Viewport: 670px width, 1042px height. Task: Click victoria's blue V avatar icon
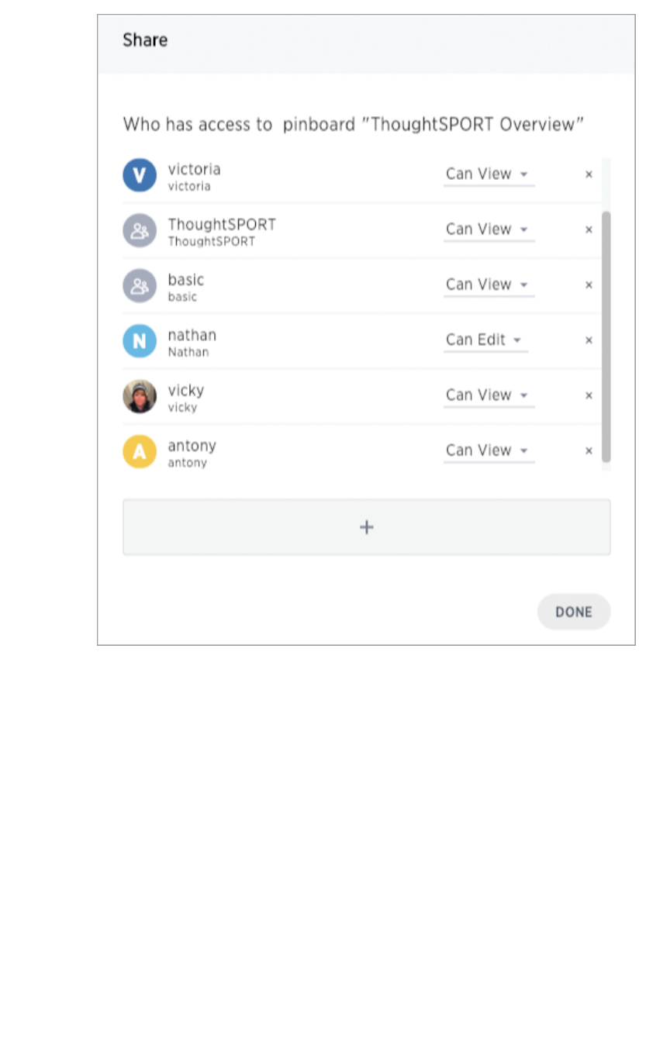[140, 175]
